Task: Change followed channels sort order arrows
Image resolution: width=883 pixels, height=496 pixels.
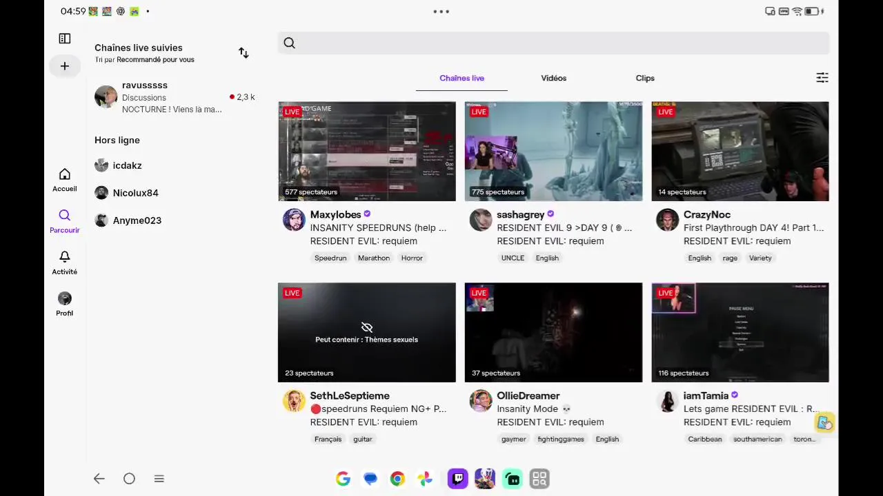Action: 244,53
